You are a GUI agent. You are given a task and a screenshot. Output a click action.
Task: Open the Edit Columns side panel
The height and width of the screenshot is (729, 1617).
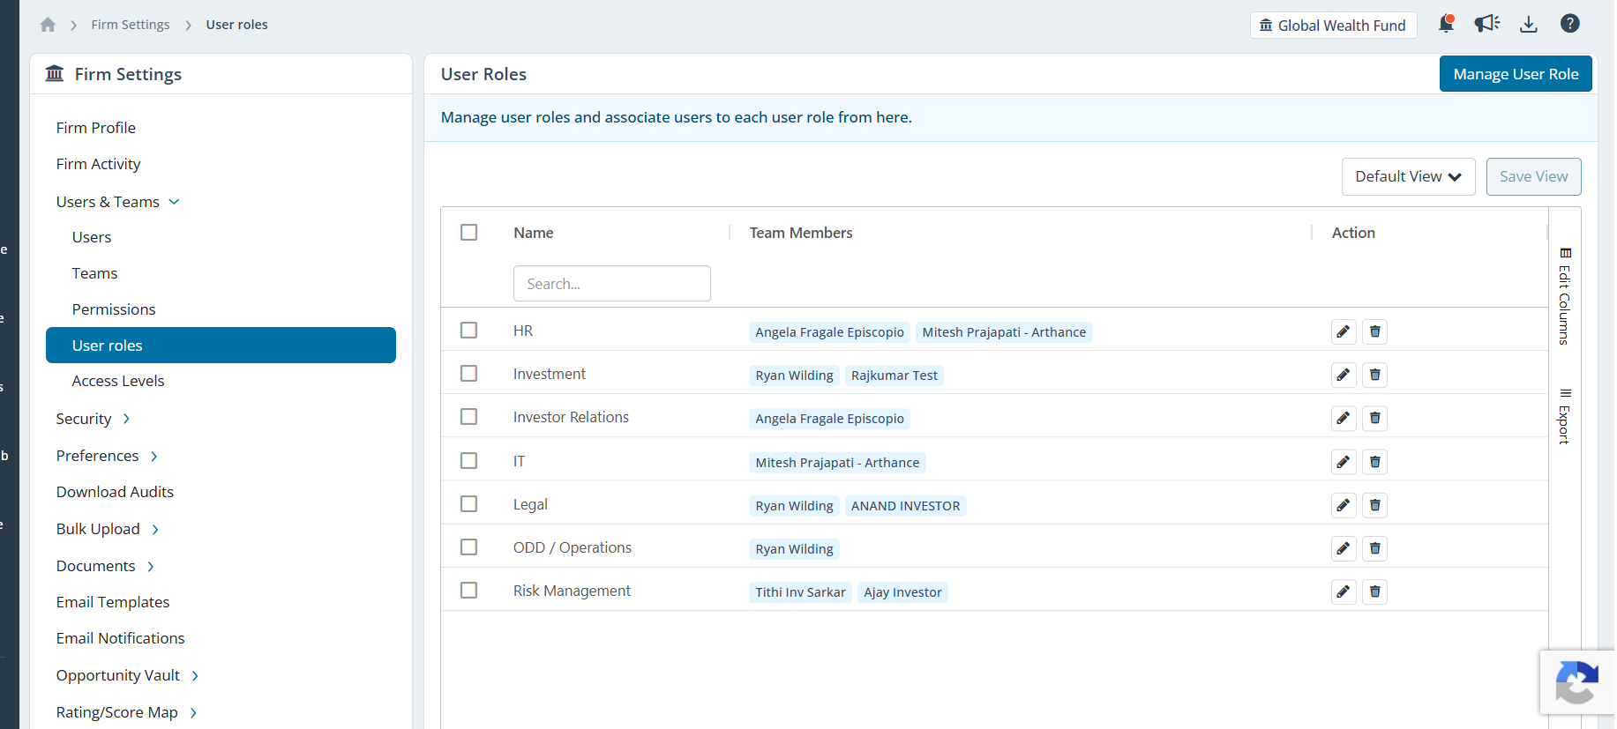tap(1565, 296)
